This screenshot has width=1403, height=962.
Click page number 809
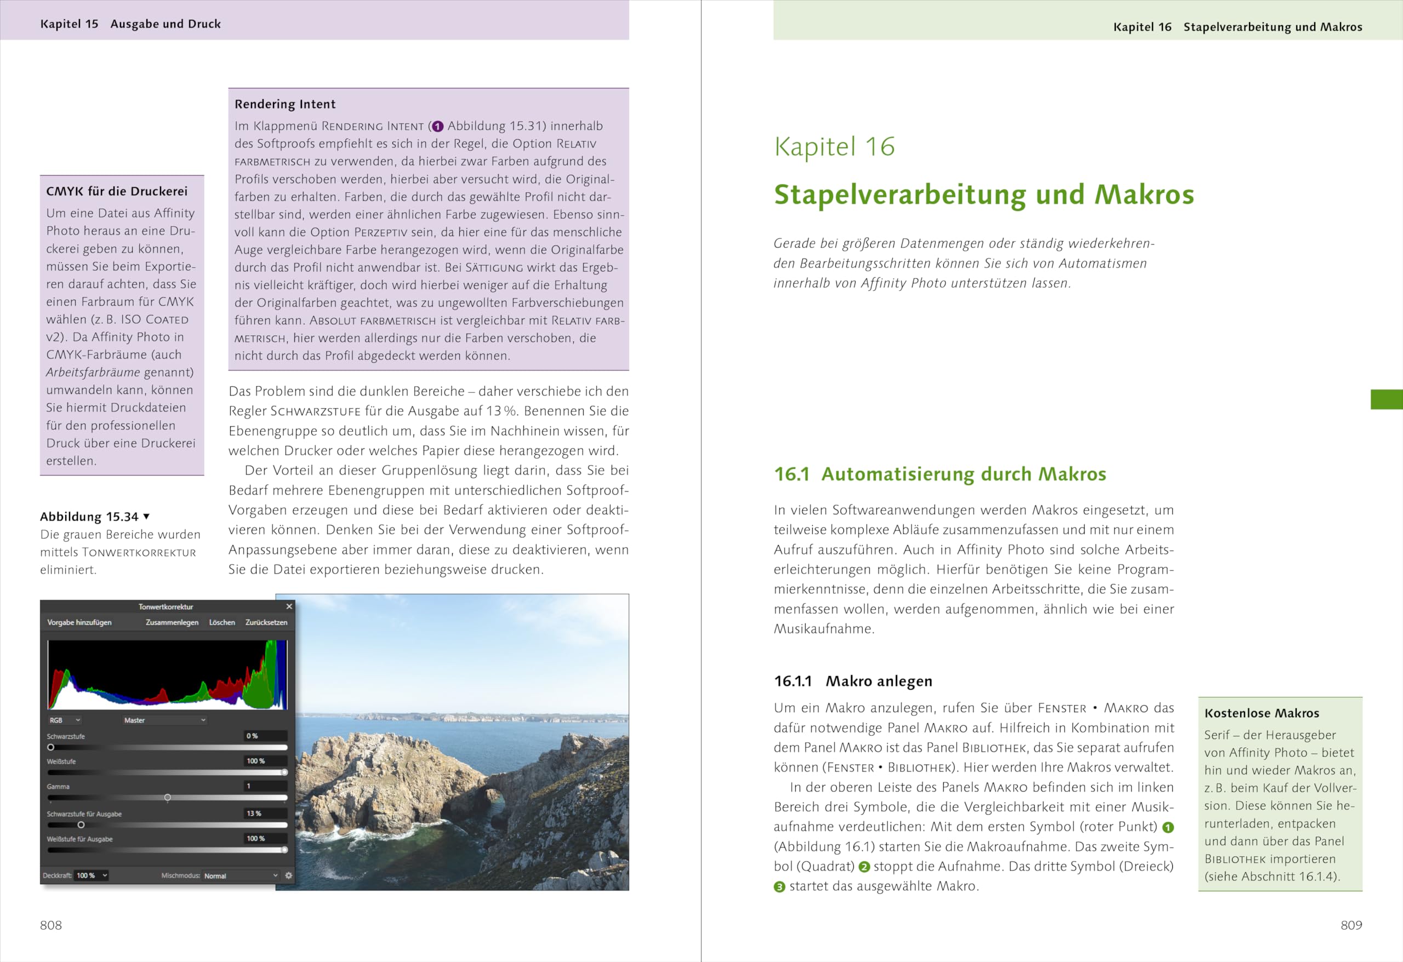tap(1351, 925)
